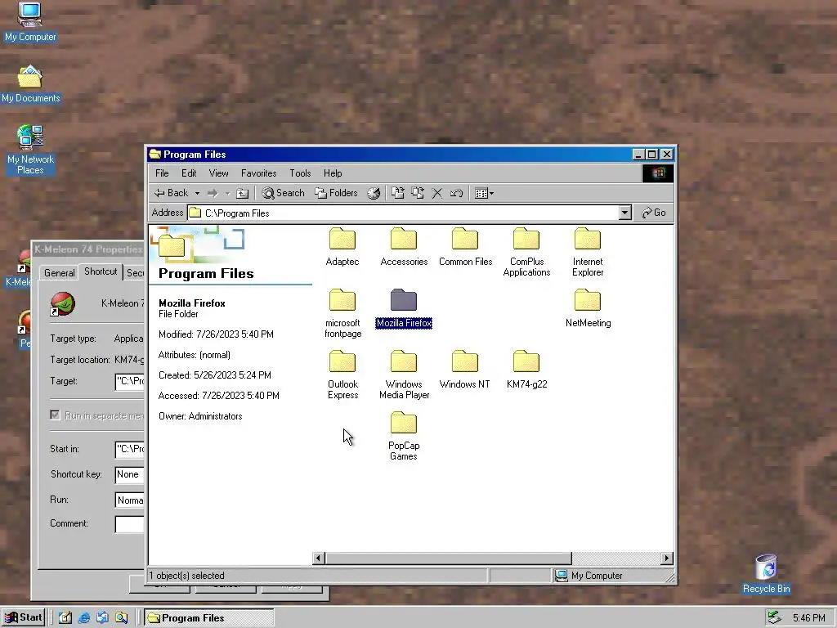Delete selection with the X icon

pos(437,193)
